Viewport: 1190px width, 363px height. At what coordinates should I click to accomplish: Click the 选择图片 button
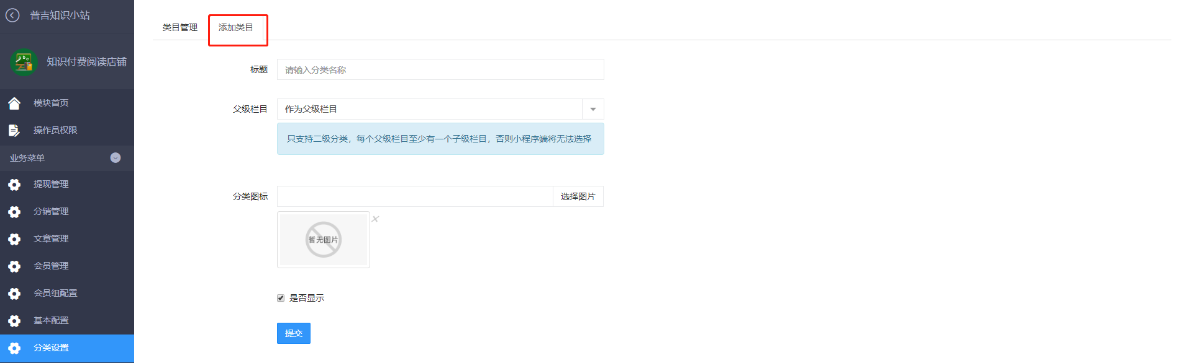(578, 196)
